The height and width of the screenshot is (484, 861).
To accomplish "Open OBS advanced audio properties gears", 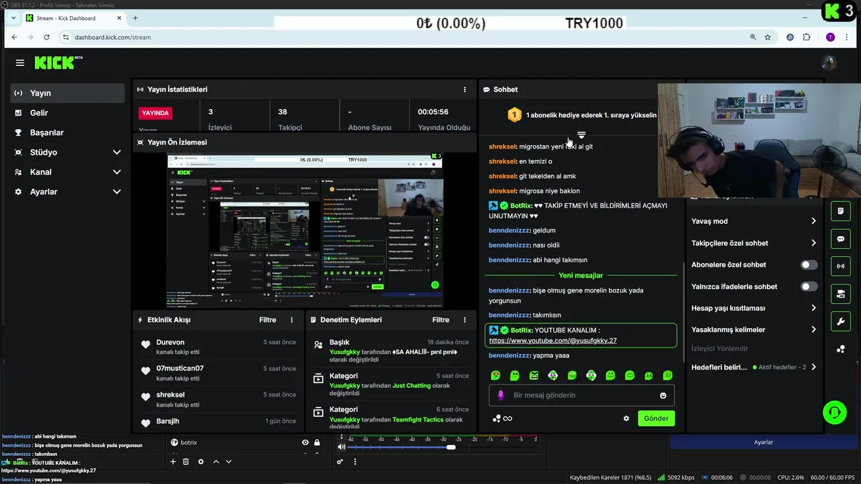I will 340,462.
